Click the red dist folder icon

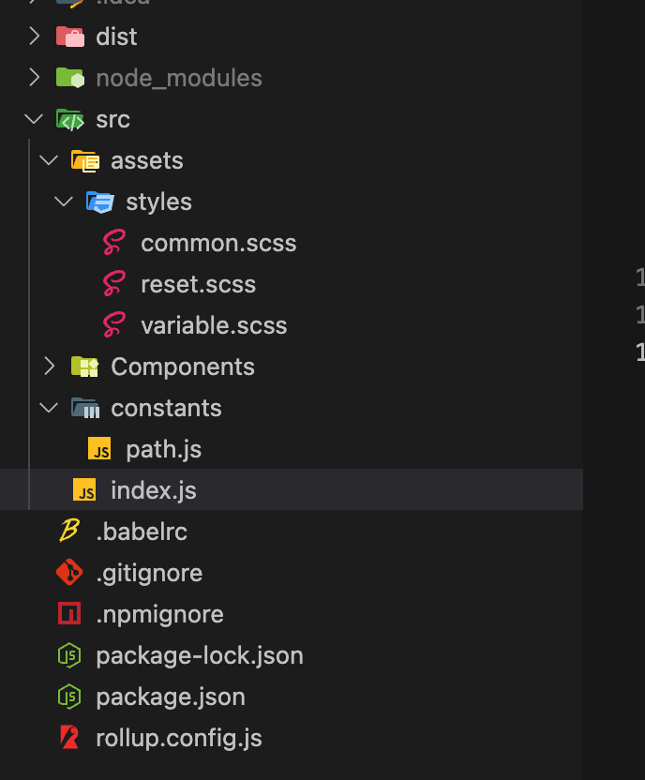click(69, 37)
